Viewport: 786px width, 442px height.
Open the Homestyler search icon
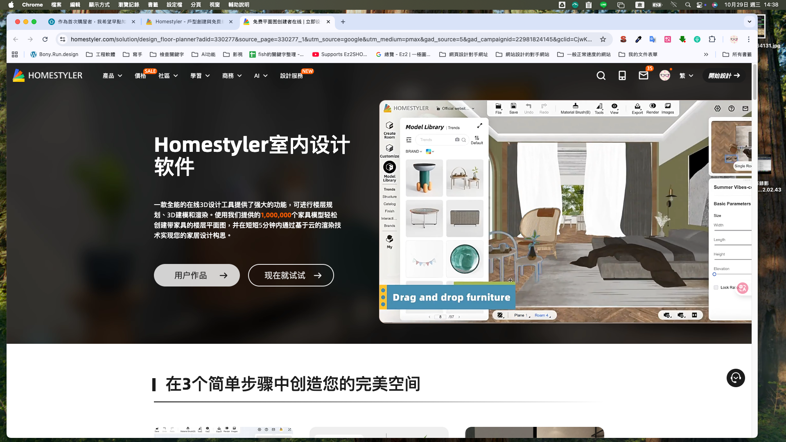pos(601,76)
